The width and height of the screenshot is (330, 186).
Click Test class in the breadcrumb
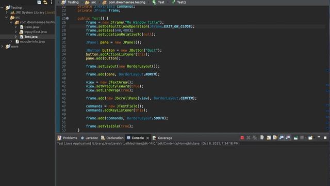161,2
